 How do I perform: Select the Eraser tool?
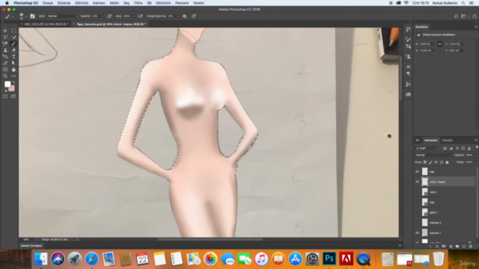(13, 50)
